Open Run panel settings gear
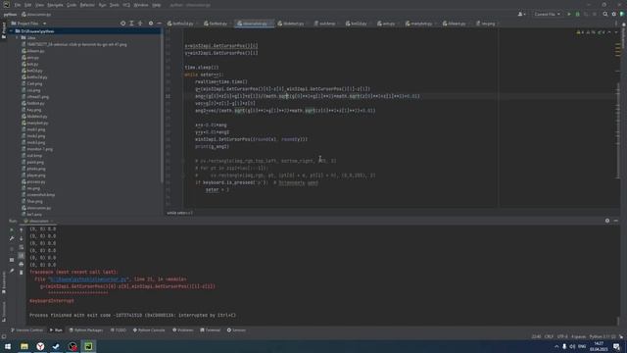This screenshot has width=627, height=353. 607,221
